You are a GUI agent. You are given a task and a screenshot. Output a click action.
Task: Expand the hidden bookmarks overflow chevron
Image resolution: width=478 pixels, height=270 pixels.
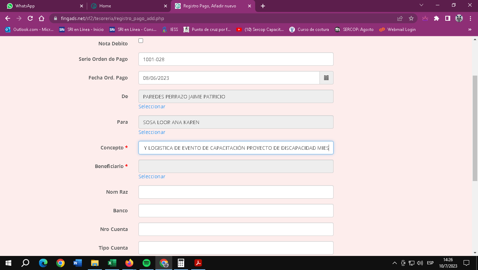point(470,30)
